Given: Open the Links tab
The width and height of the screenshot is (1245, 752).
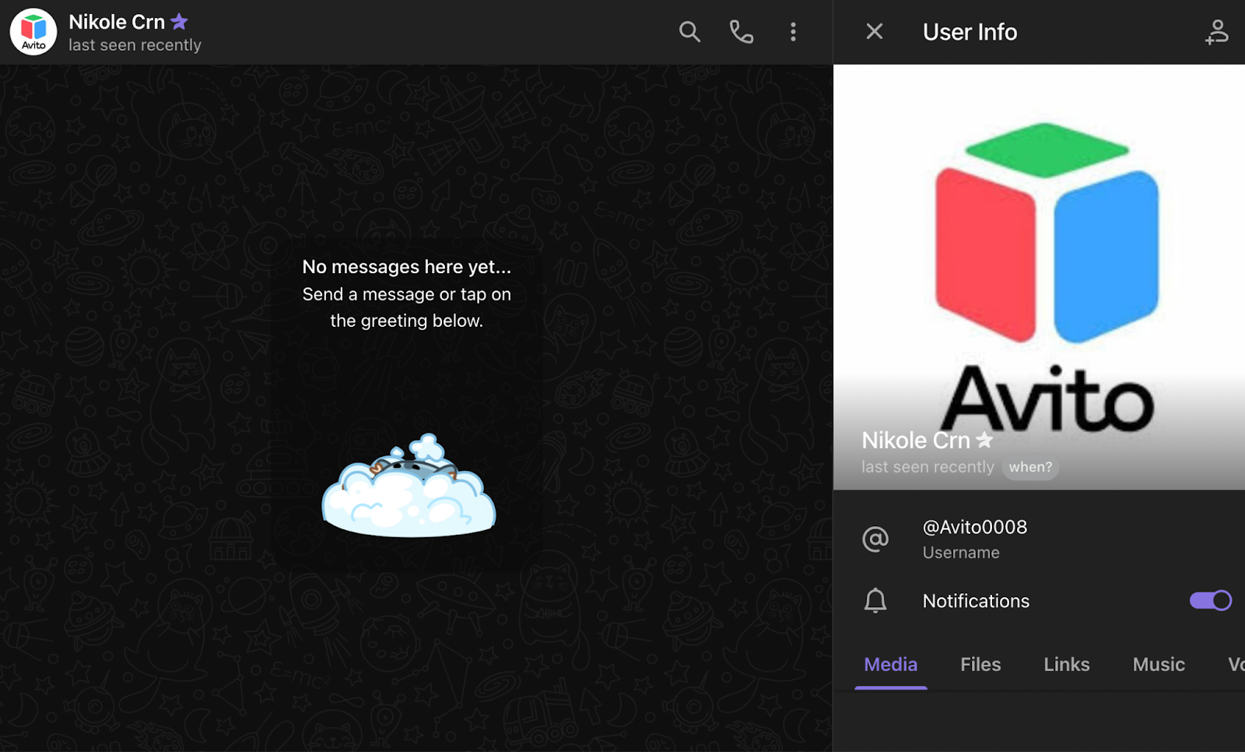Looking at the screenshot, I should click(1067, 664).
